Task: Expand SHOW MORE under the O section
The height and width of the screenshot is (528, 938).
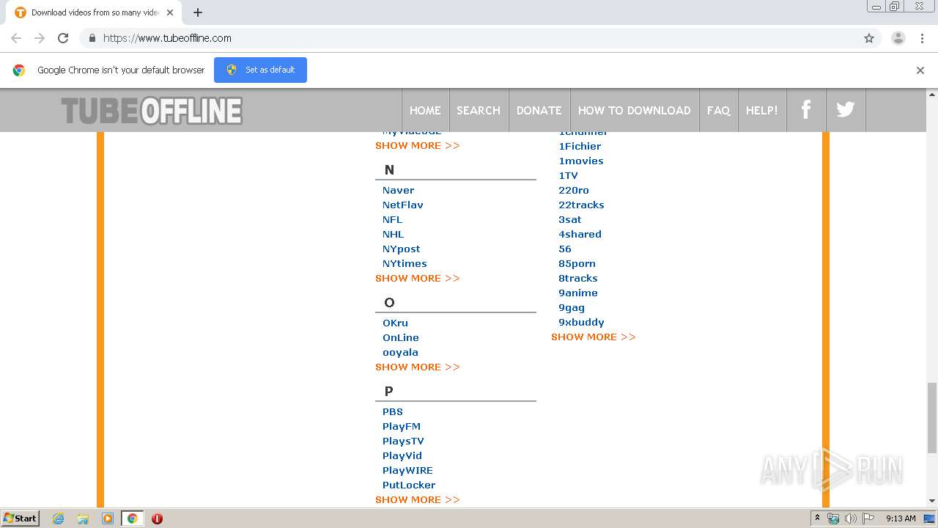Action: click(x=418, y=367)
